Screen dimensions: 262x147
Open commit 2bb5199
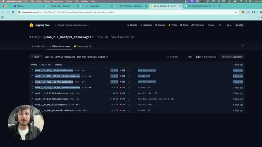(58, 65)
